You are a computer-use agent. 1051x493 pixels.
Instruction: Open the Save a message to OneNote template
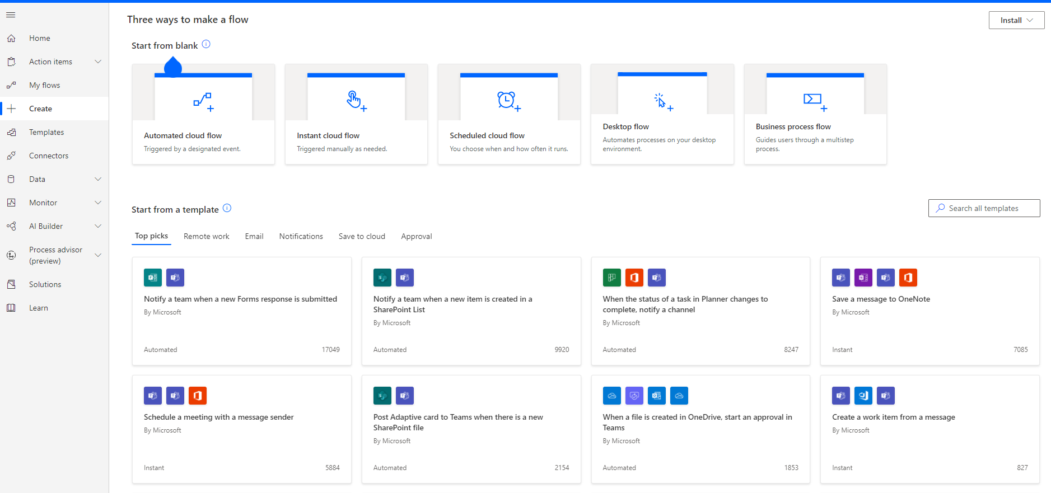tap(880, 299)
